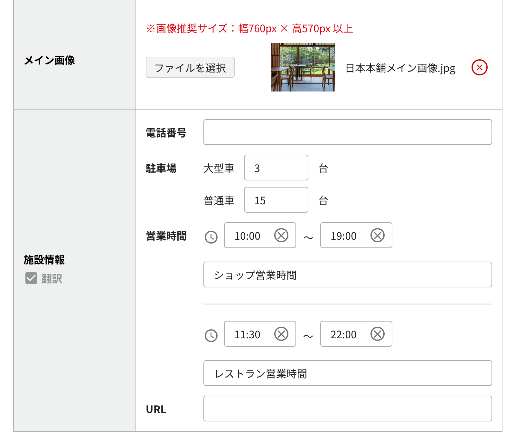Clear the 10:00 opening time
This screenshot has width=515, height=443.
point(281,235)
